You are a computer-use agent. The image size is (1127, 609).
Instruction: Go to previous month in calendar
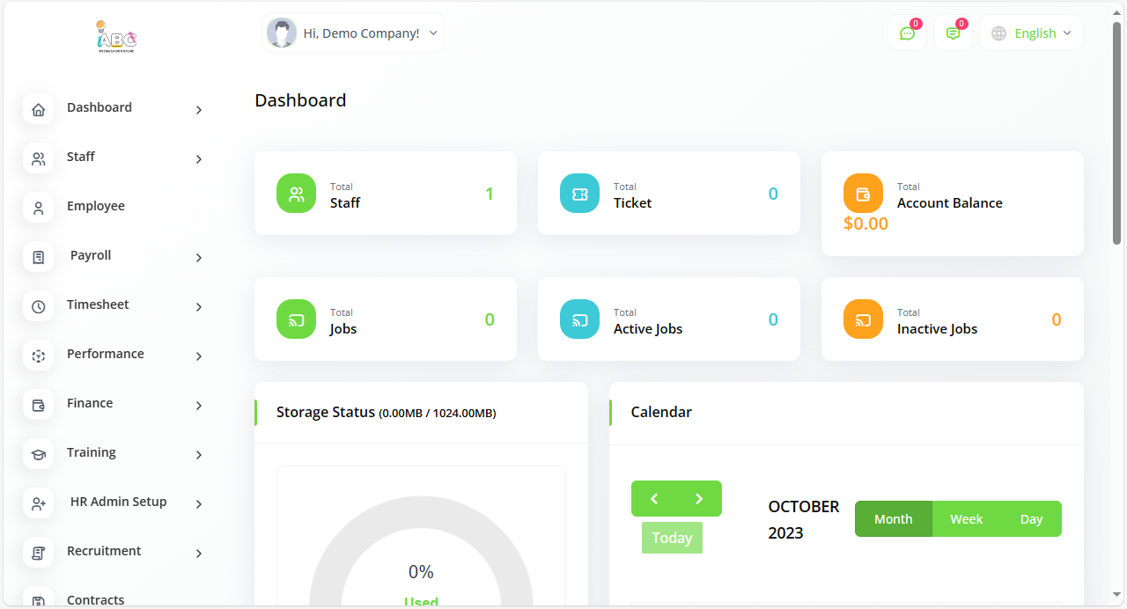654,499
